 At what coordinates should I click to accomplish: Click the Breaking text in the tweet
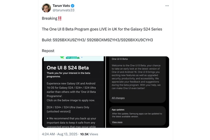(49, 18)
